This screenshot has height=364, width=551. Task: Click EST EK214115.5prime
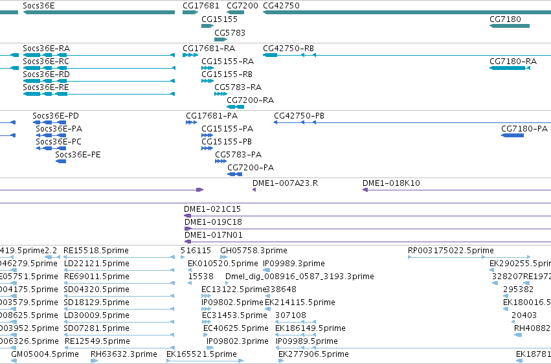268,309
